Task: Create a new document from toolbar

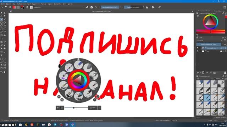Action: click(x=2, y=7)
